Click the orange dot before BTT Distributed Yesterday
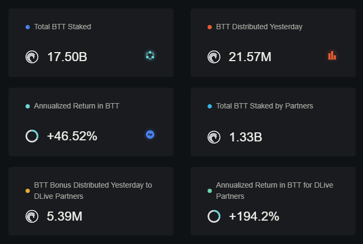The height and width of the screenshot is (244, 363). pos(210,27)
